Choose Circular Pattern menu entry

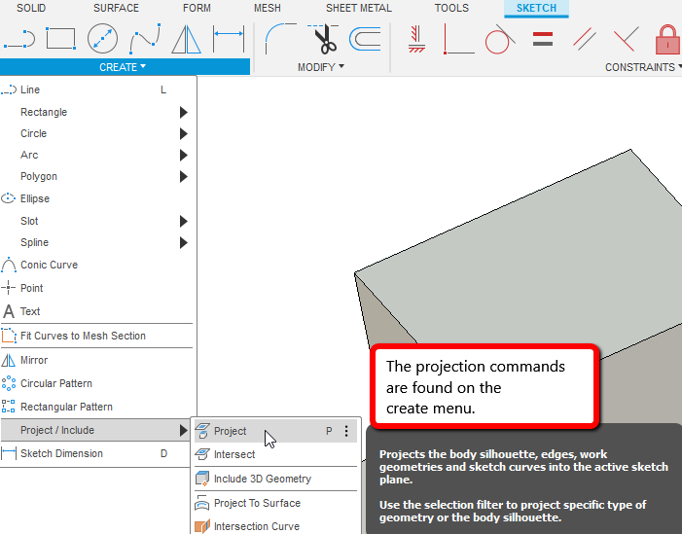tap(96, 383)
